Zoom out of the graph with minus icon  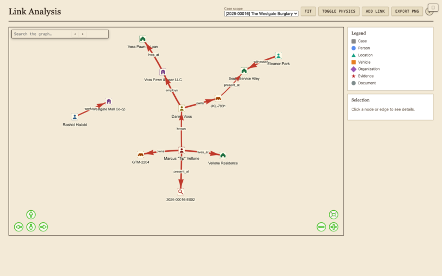click(321, 227)
